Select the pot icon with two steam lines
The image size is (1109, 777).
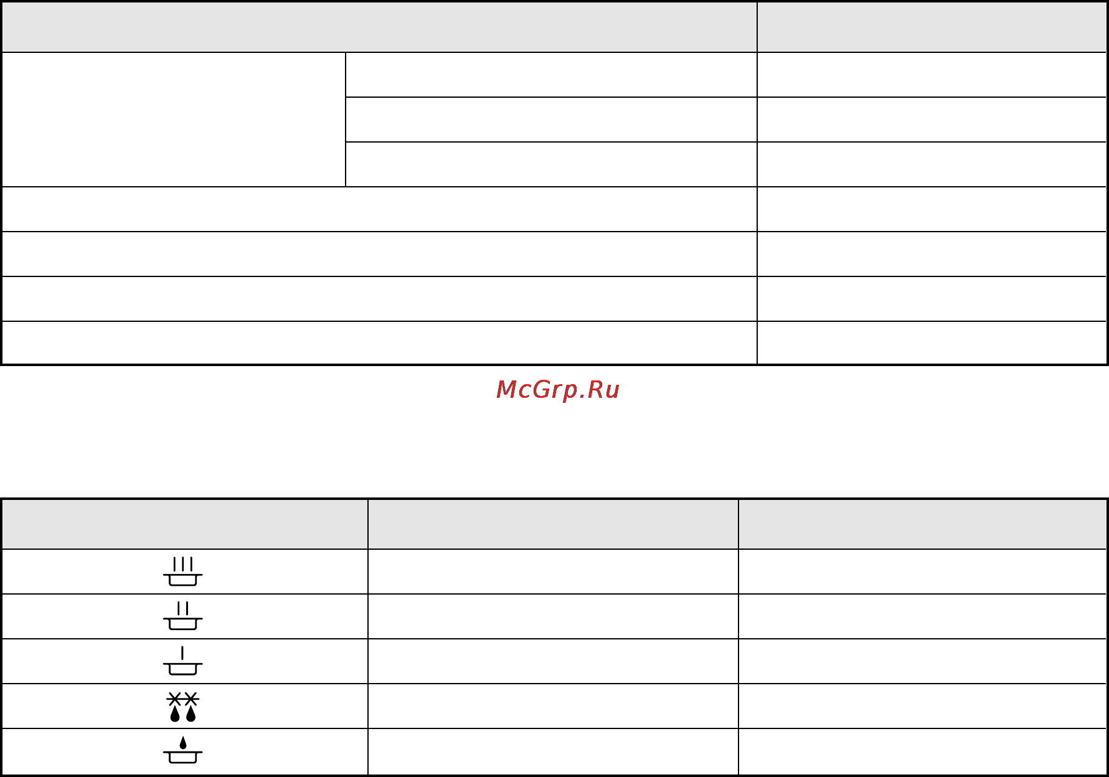point(182,616)
